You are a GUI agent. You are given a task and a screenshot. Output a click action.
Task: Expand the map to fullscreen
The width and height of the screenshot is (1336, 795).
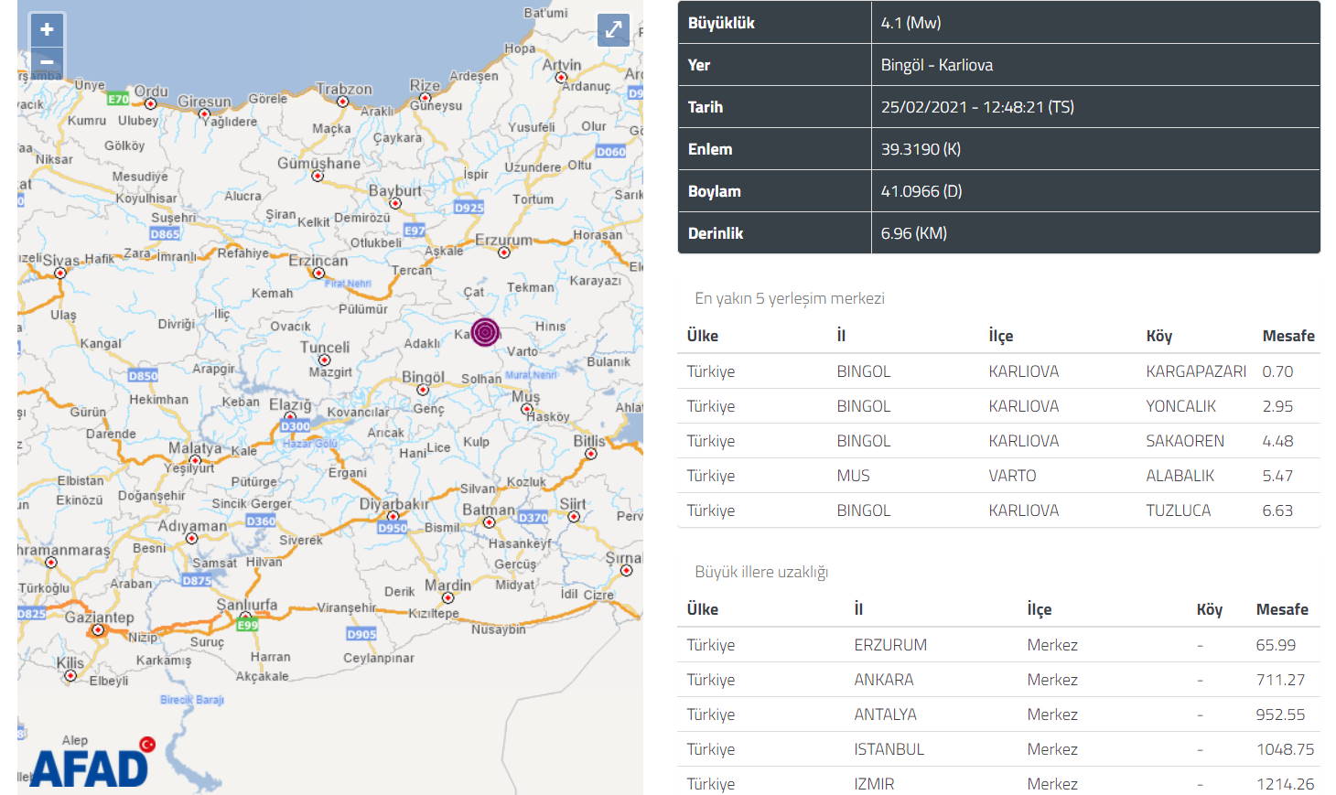pyautogui.click(x=613, y=29)
